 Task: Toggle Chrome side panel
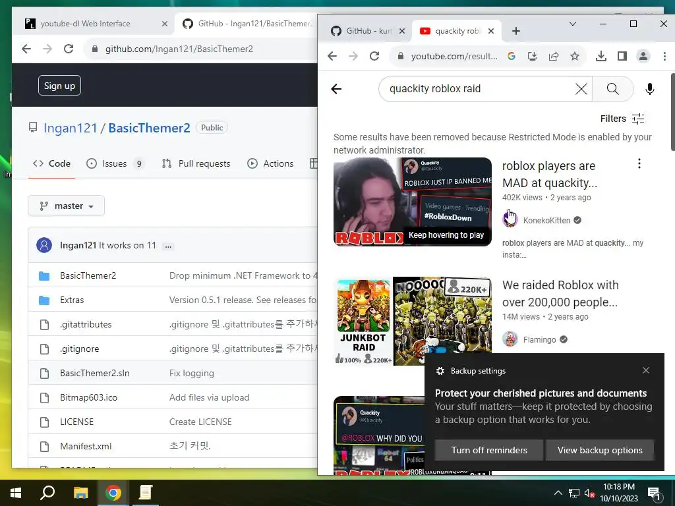622,56
